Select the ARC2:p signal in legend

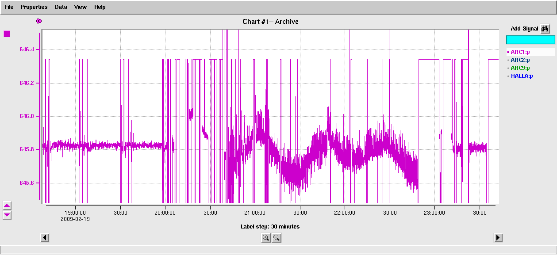520,60
